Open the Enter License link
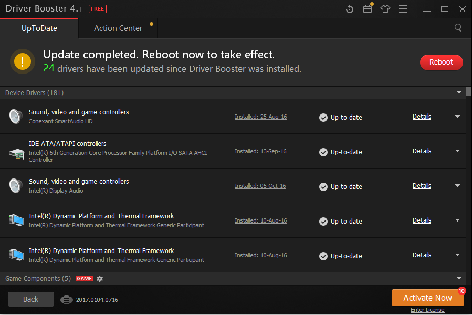 pyautogui.click(x=427, y=310)
